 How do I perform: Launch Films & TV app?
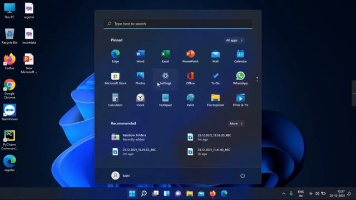pyautogui.click(x=240, y=100)
